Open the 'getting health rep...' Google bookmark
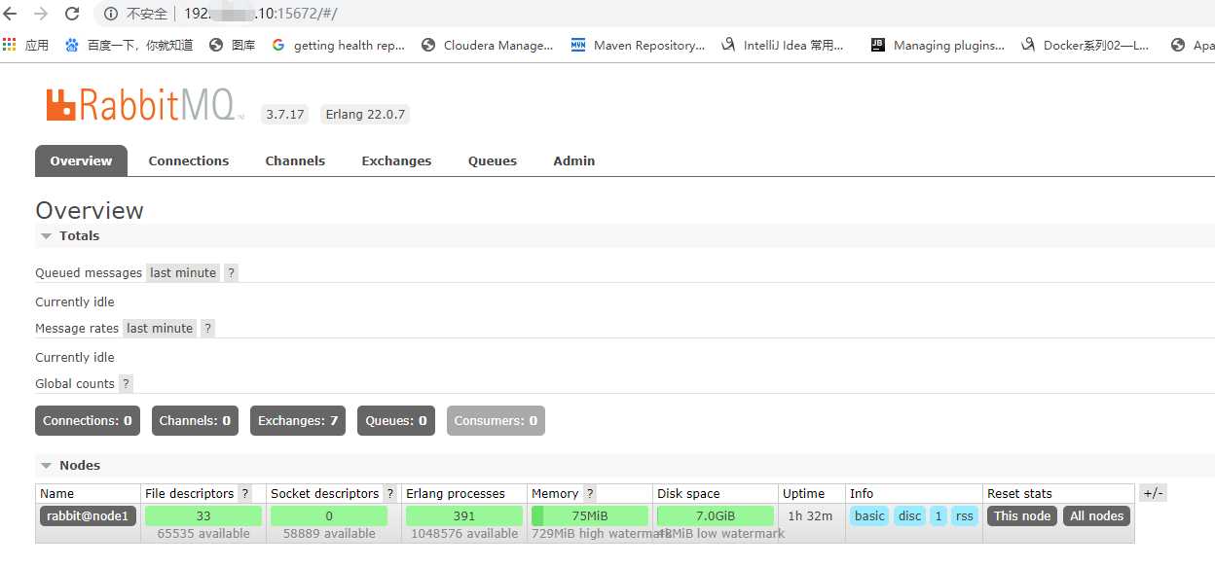The image size is (1215, 567). 338,45
